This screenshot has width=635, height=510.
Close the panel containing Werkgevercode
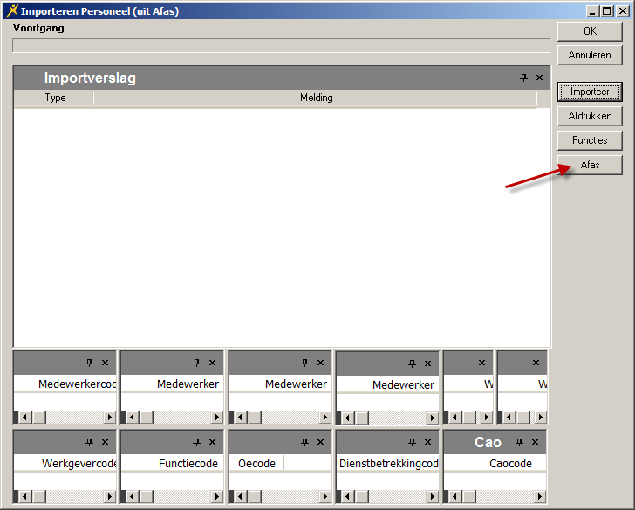click(105, 442)
